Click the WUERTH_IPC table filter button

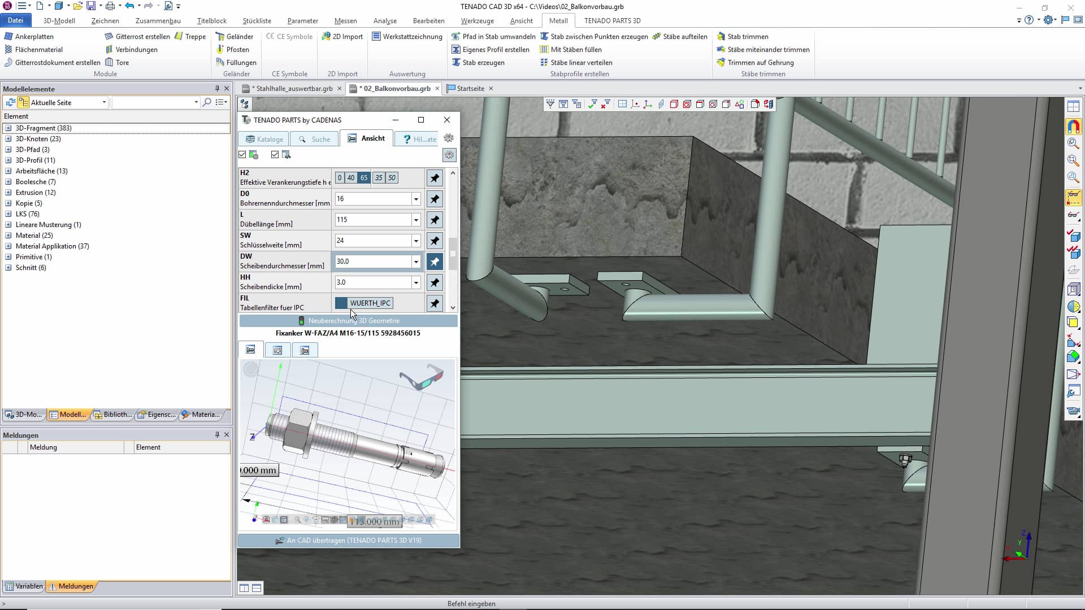(370, 303)
